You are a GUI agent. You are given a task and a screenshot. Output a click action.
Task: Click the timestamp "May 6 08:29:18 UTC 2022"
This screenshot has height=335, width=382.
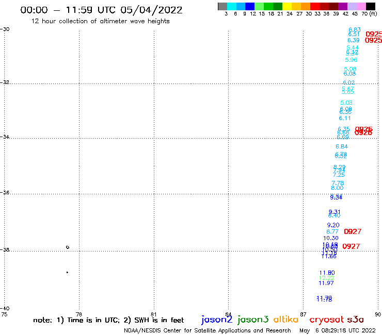coord(338,330)
